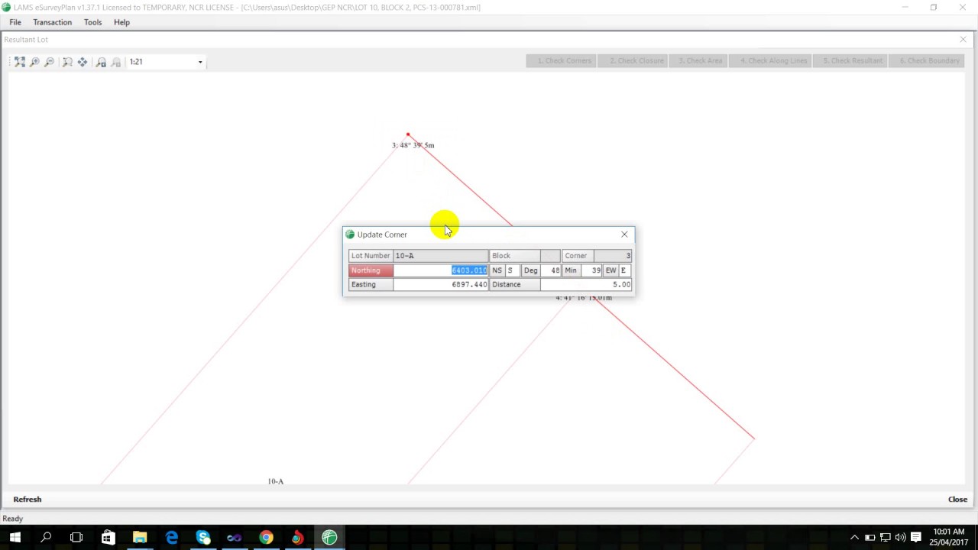Click the previous zoom view icon

[x=101, y=62]
